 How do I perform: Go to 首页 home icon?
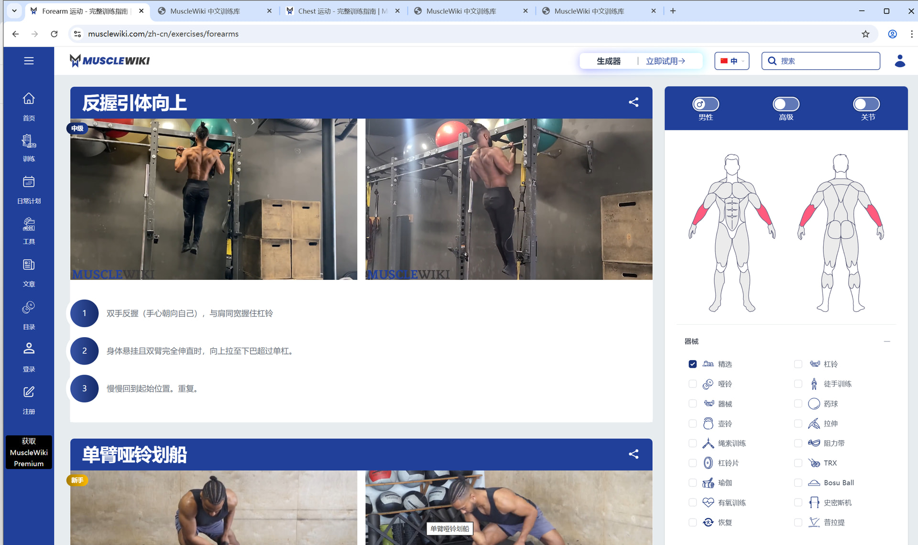pyautogui.click(x=29, y=99)
